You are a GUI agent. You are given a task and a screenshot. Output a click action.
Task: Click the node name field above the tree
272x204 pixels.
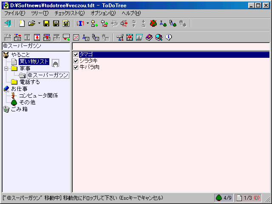(36, 46)
